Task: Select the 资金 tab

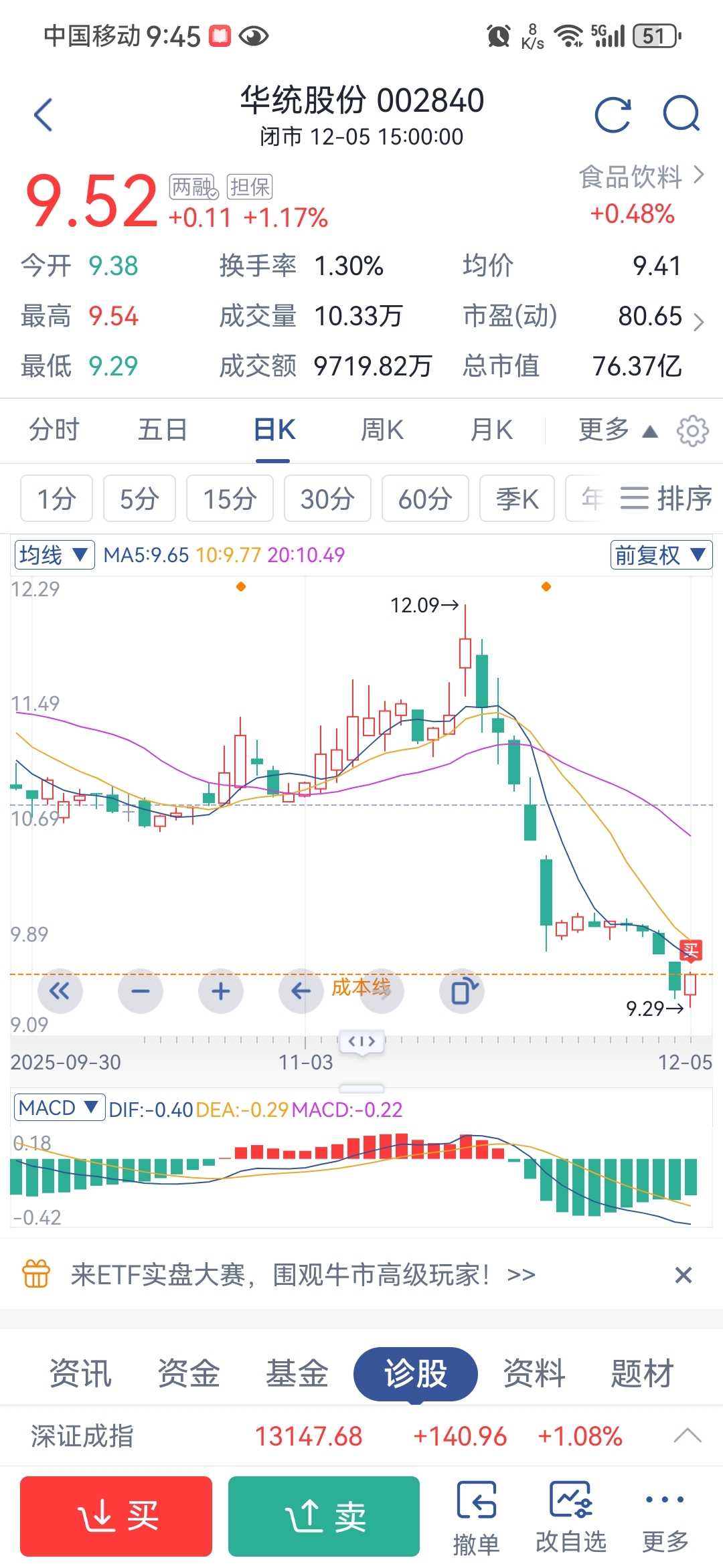Action: [189, 1374]
